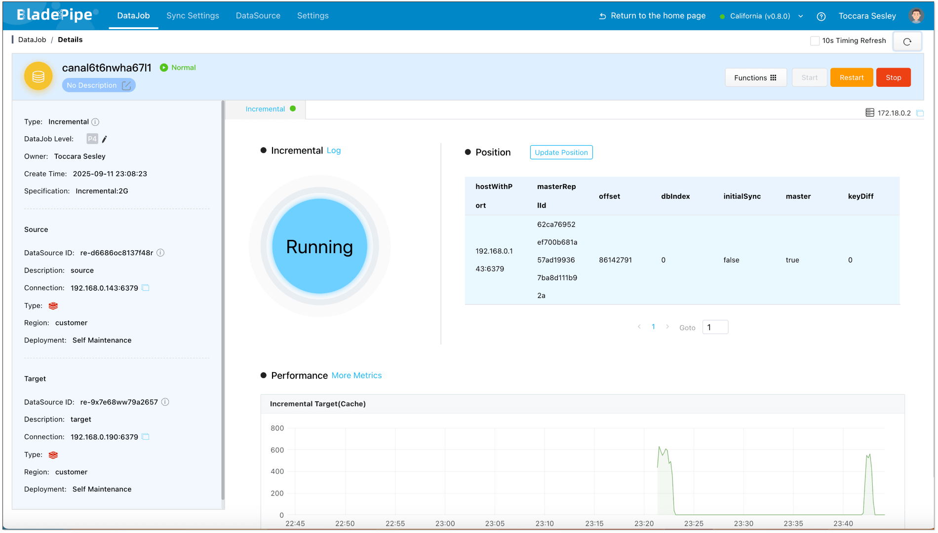Click the Update Position button
This screenshot has height=533, width=938.
tap(561, 152)
